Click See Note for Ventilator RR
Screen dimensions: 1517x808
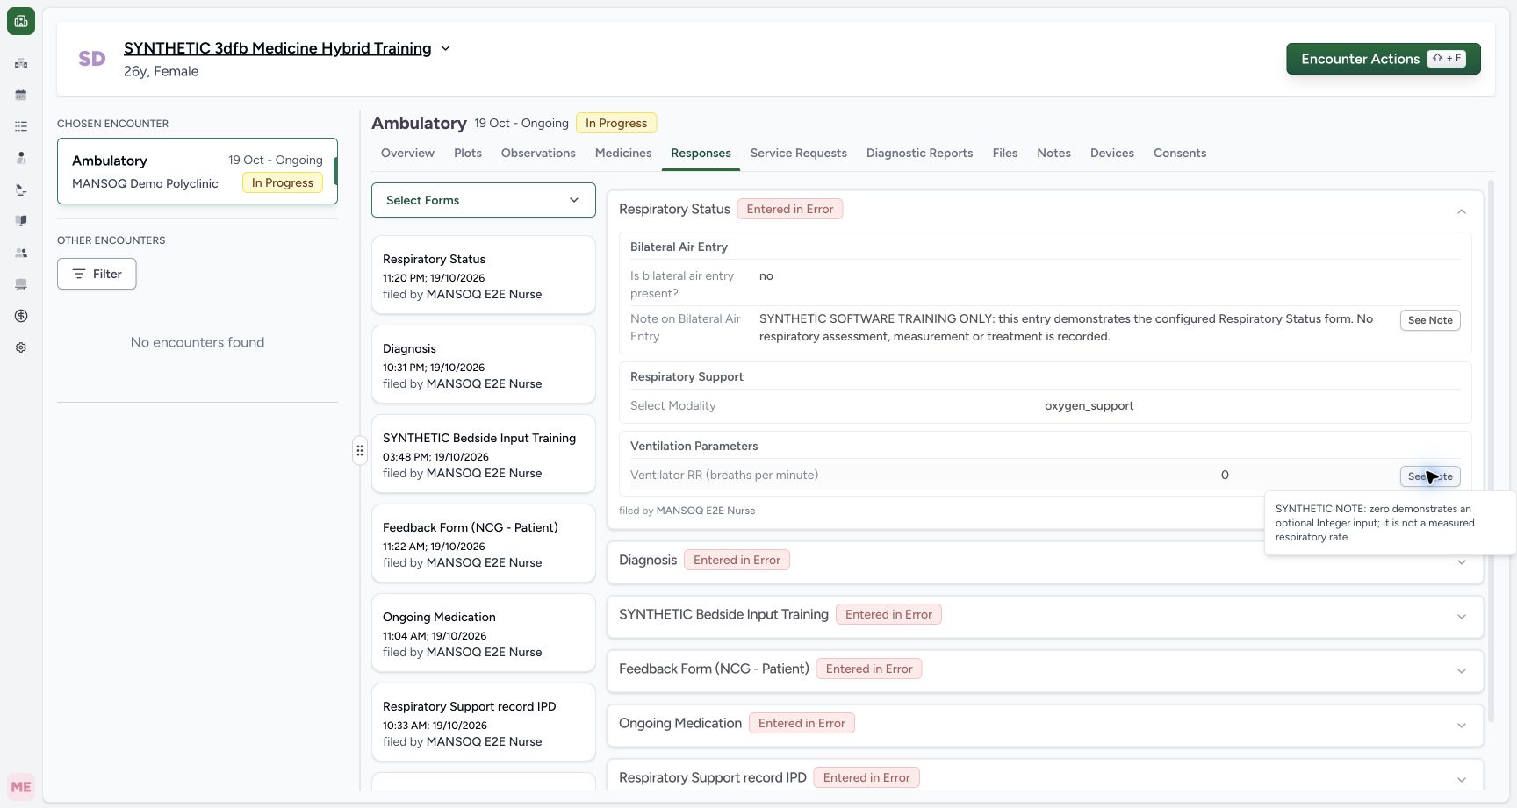coord(1430,476)
